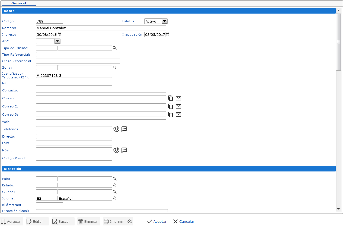This screenshot has height=226, width=345.
Task: Click the scrollbar down arrow
Action: (338, 209)
